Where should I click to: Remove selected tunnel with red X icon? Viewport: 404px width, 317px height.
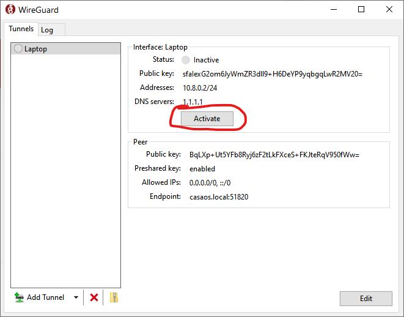[x=94, y=297]
